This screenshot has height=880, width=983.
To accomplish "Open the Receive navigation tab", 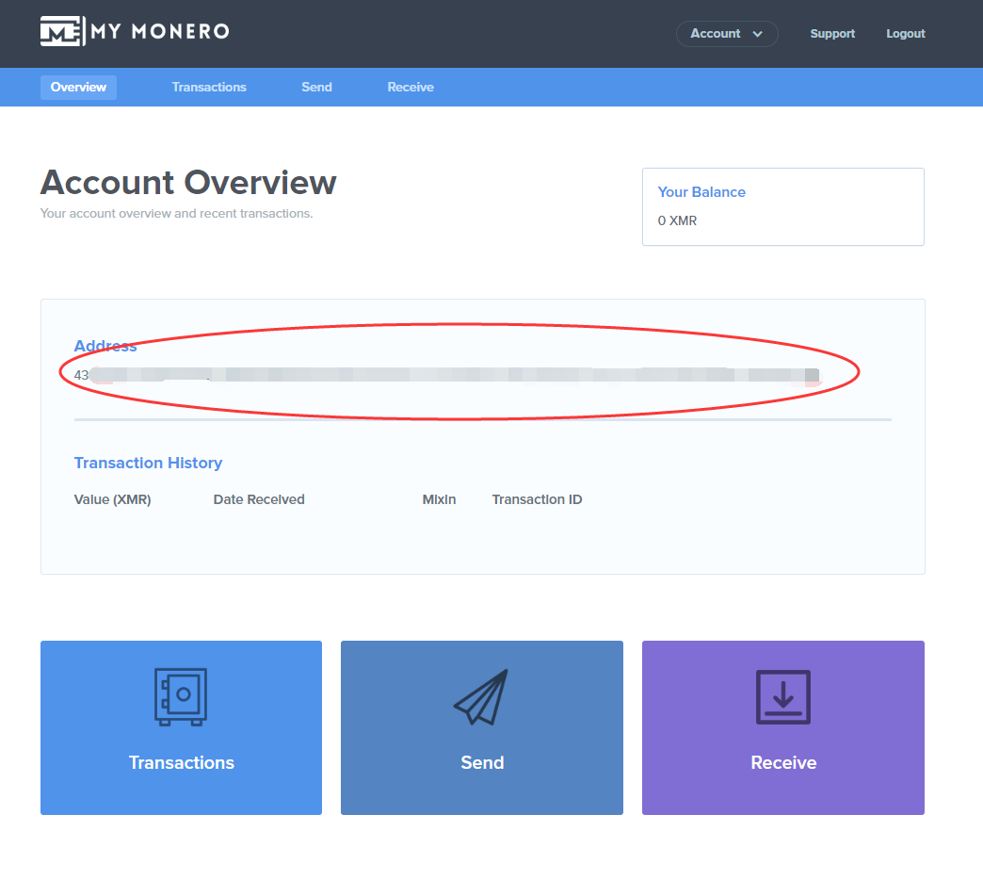I will pos(411,88).
